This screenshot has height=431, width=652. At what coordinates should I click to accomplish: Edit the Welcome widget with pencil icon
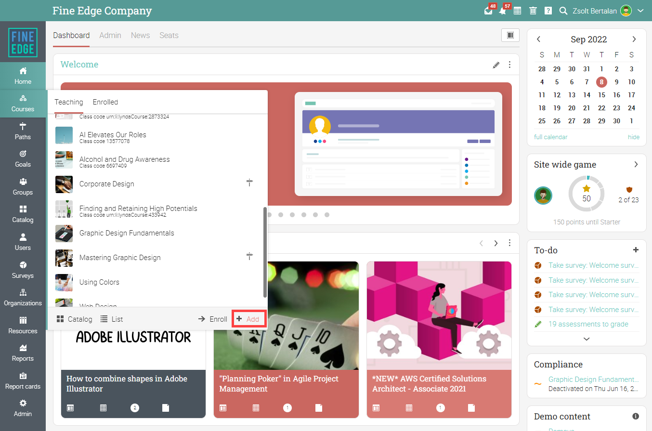pos(496,65)
